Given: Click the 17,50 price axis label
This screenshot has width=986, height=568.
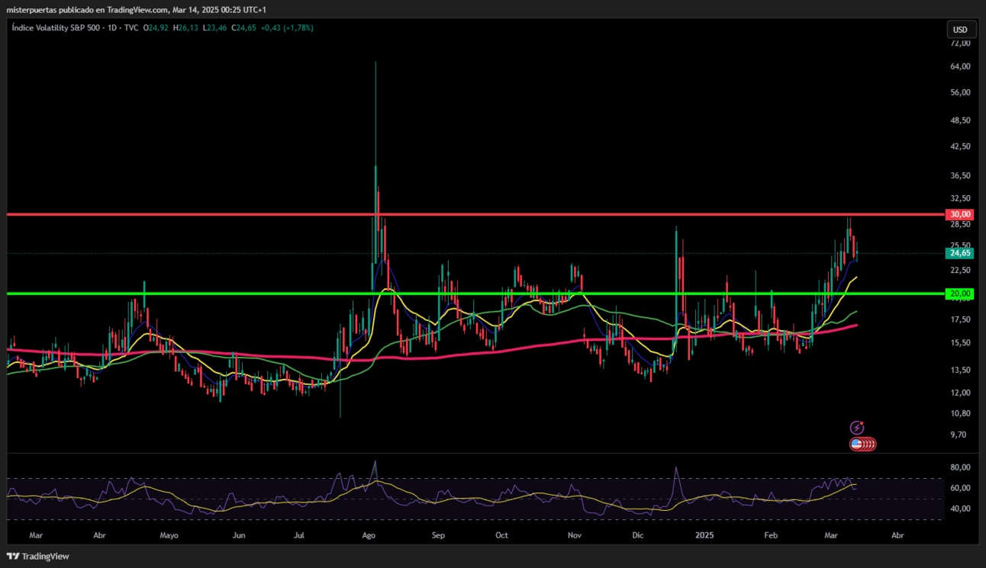Looking at the screenshot, I should tap(959, 319).
